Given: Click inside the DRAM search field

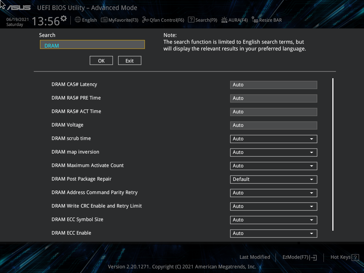Looking at the screenshot, I should pyautogui.click(x=92, y=44).
